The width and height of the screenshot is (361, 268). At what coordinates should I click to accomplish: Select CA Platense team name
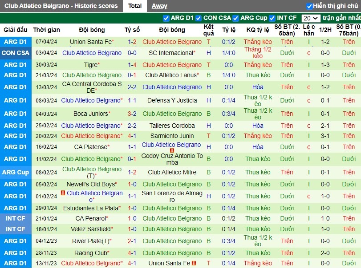pyautogui.click(x=92, y=147)
